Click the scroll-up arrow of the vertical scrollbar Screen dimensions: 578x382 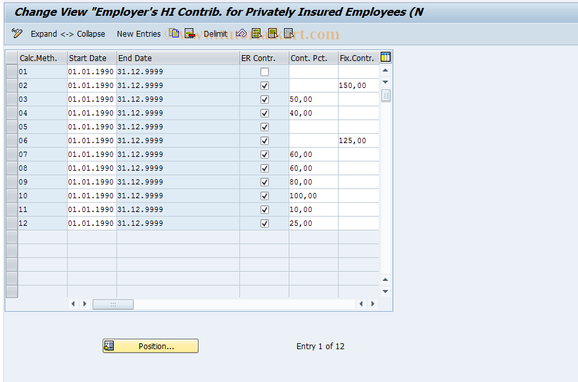pos(385,71)
